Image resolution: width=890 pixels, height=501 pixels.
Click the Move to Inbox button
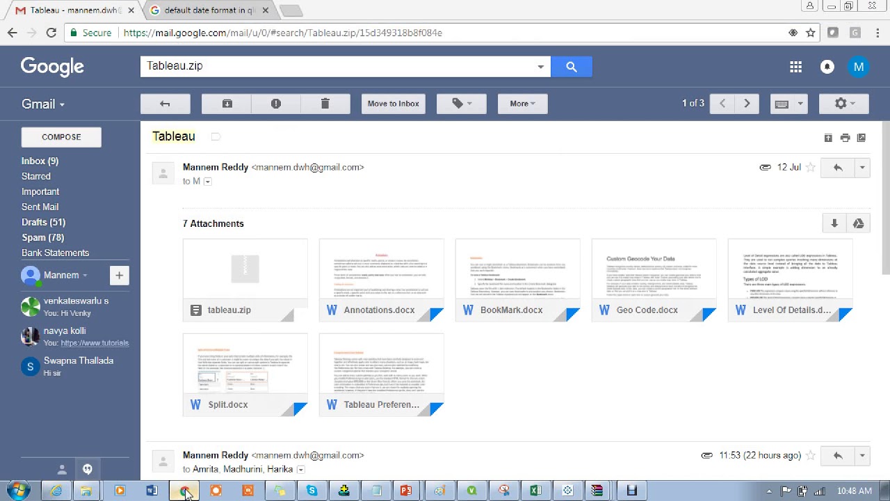[394, 104]
